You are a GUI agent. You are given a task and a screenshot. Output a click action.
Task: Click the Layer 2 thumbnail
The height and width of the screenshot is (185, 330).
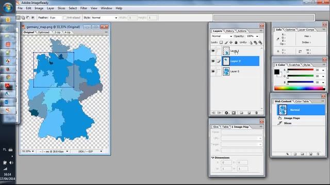pos(226,61)
